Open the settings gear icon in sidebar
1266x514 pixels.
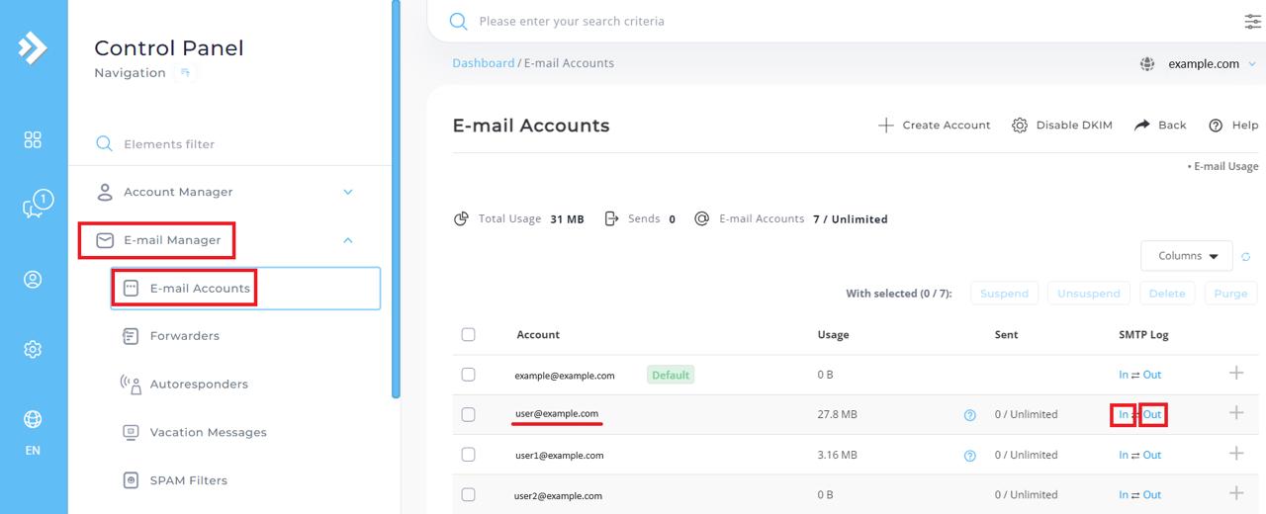point(33,349)
